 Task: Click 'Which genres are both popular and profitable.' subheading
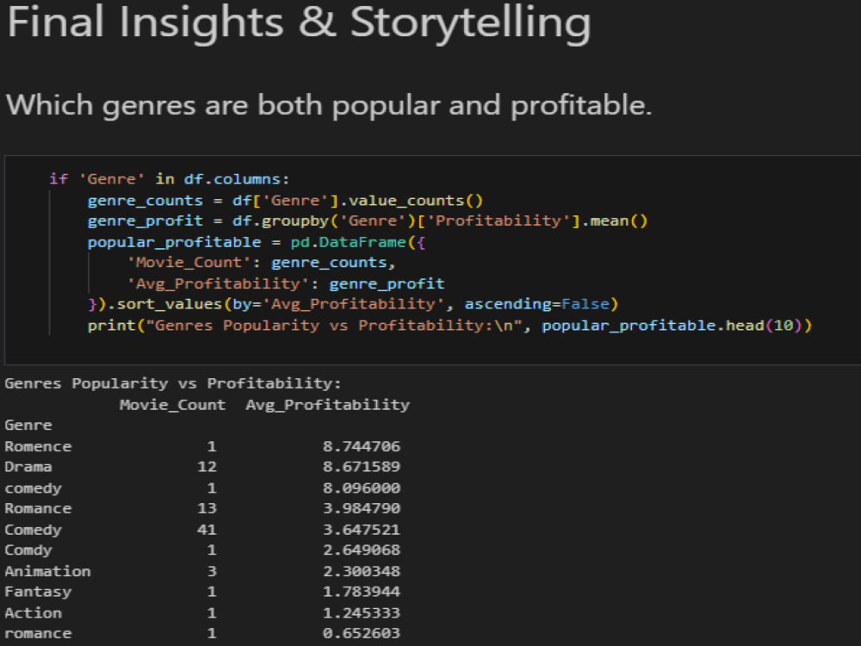[x=329, y=105]
